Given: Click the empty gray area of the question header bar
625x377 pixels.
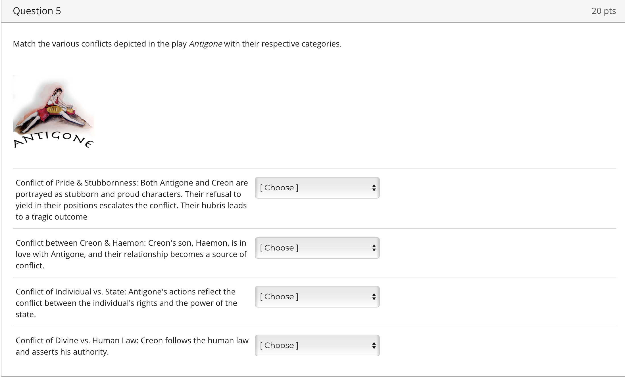Looking at the screenshot, I should [312, 11].
